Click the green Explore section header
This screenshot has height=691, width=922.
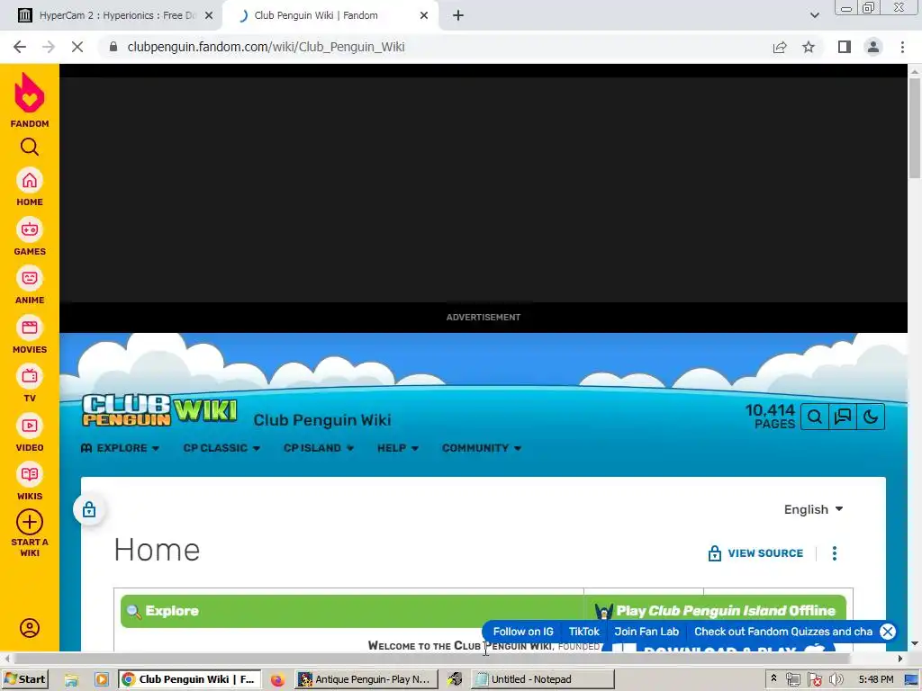click(352, 611)
